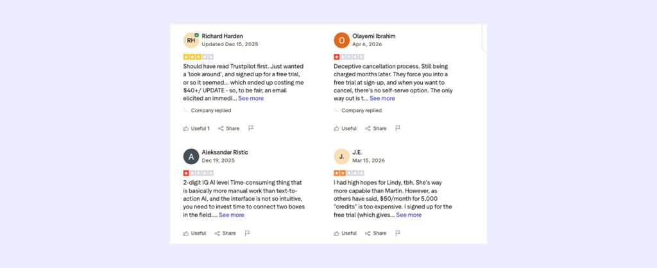The height and width of the screenshot is (268, 657).
Task: Mark Richard Harden's review as Useful
Action: pyautogui.click(x=196, y=128)
